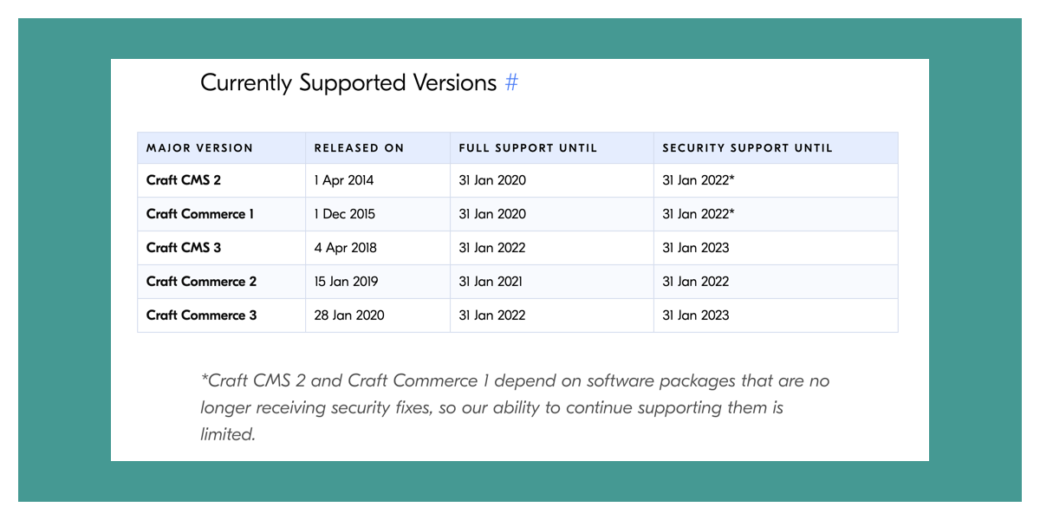Select the 15 Jan 2019 release date
Viewport: 1040px width, 520px height.
coord(346,282)
